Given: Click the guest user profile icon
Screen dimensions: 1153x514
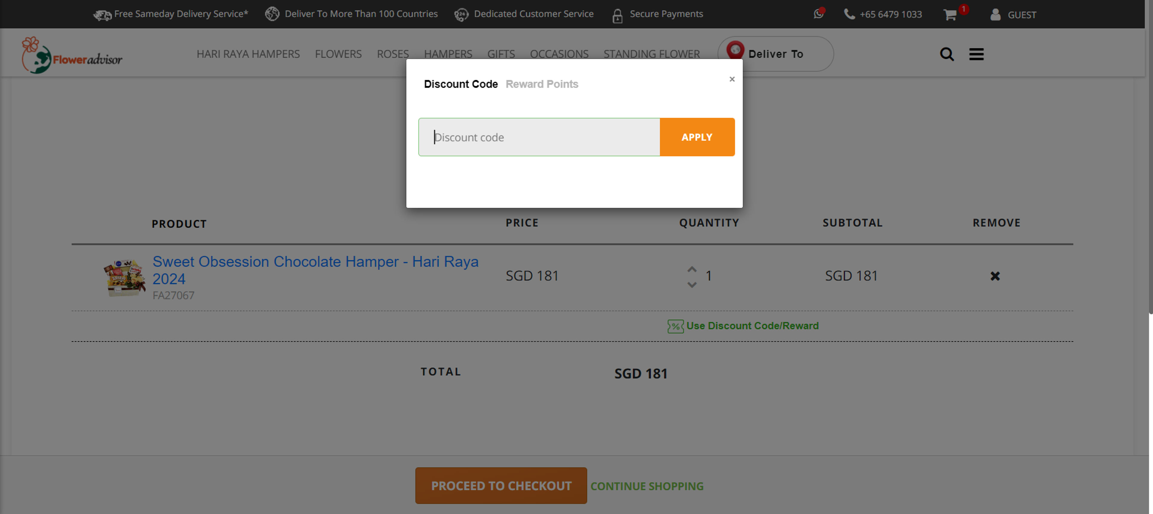Looking at the screenshot, I should pyautogui.click(x=995, y=14).
